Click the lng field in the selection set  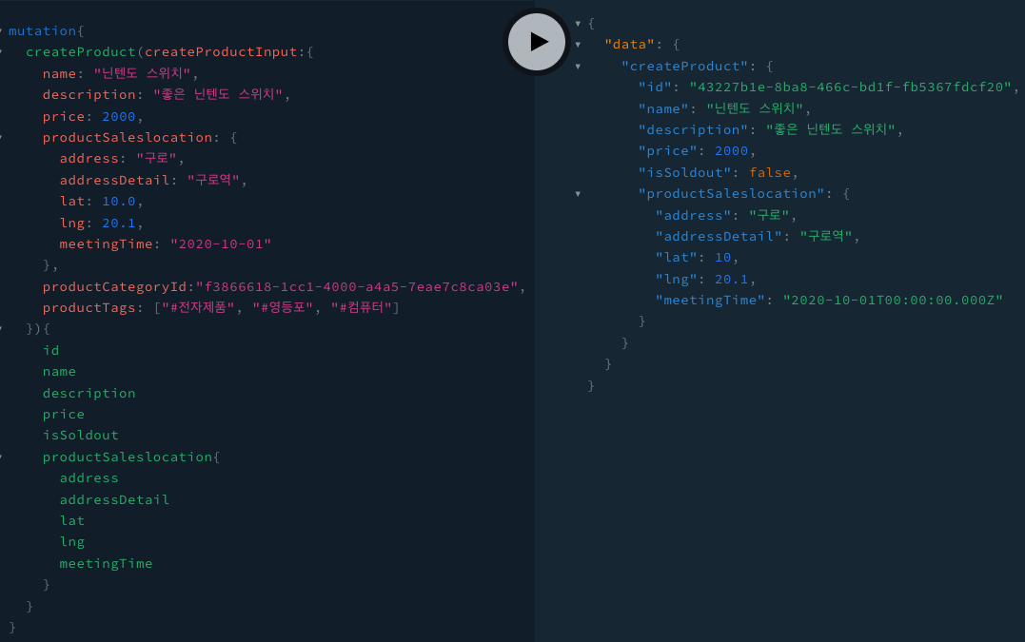(x=72, y=542)
